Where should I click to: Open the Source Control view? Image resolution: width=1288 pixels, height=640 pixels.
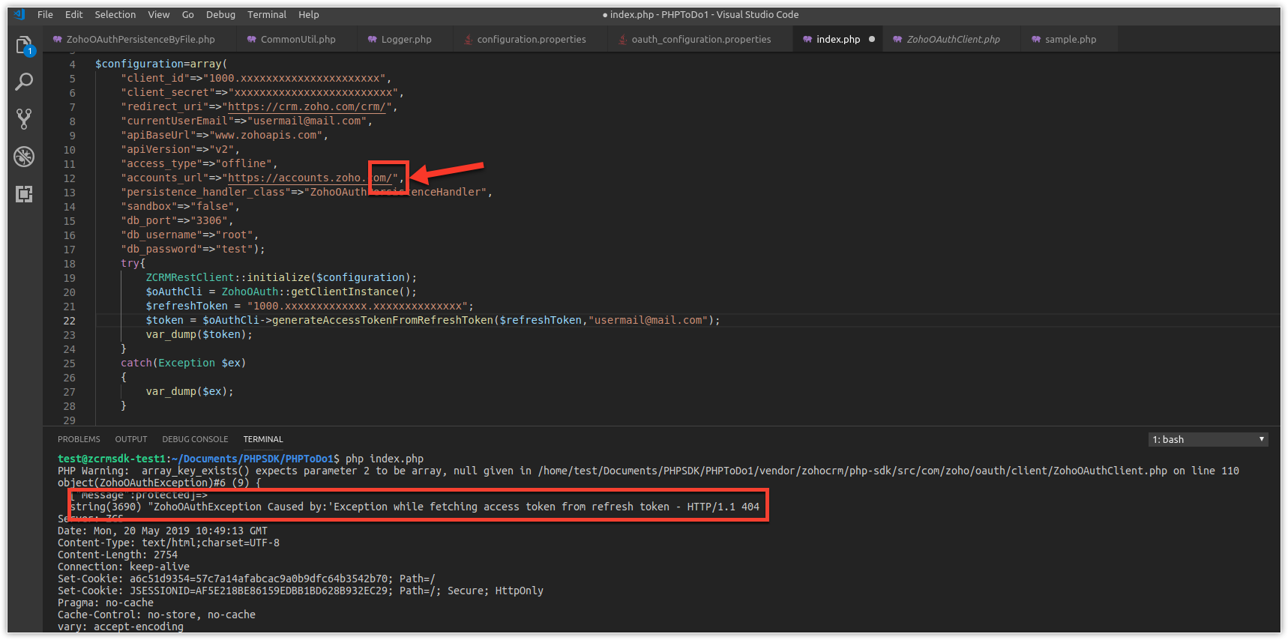[x=24, y=118]
